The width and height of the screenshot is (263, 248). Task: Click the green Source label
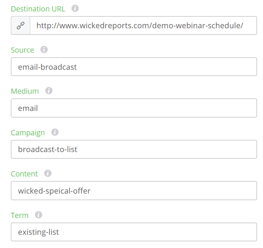[22, 50]
